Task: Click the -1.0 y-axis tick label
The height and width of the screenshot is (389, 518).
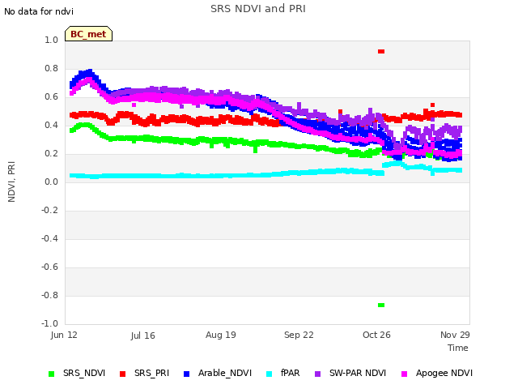Action: coord(49,323)
